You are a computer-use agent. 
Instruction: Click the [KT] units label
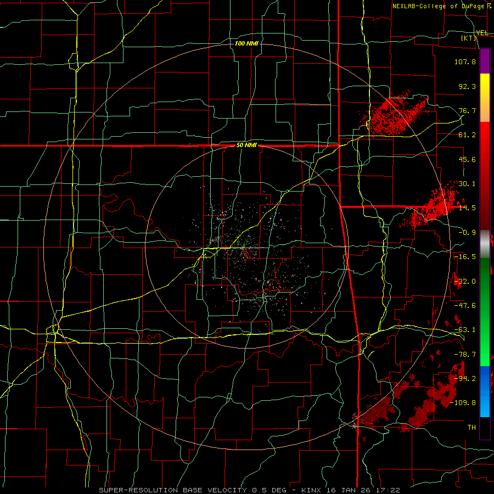point(469,38)
